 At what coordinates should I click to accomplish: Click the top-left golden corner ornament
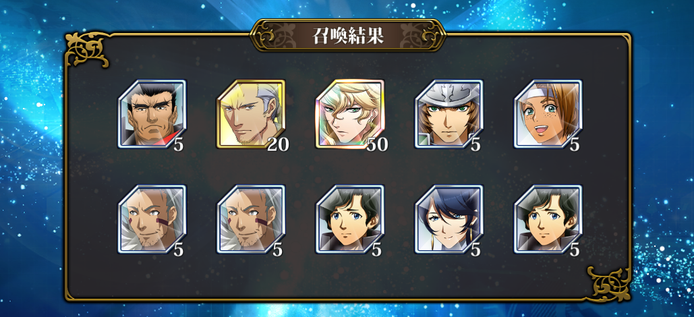(x=87, y=50)
